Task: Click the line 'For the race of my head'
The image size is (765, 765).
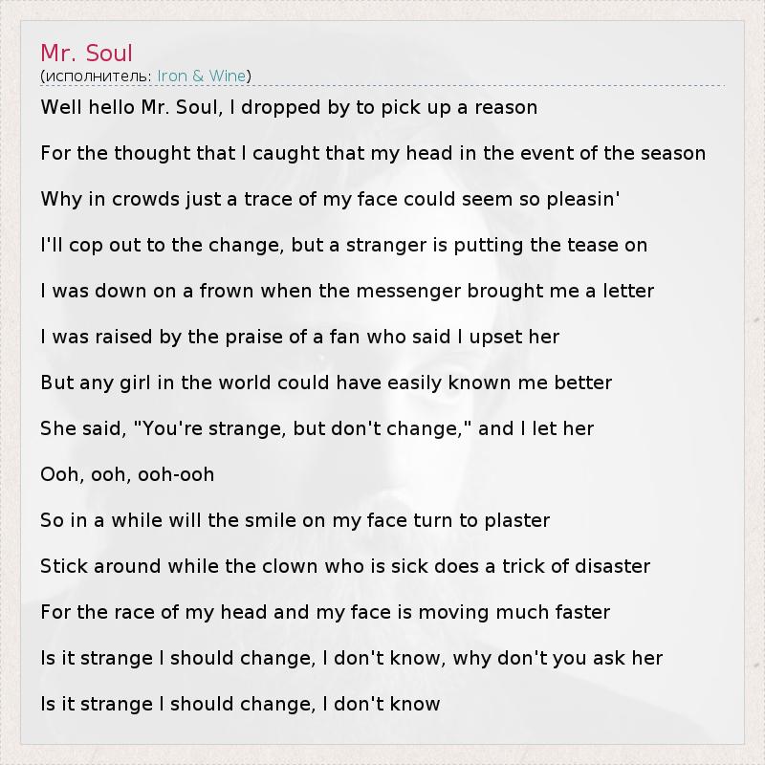Action: point(325,612)
